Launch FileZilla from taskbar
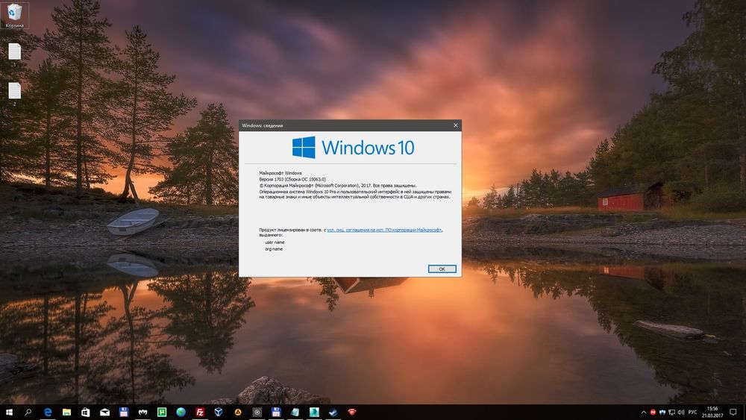The image size is (746, 420). click(200, 412)
